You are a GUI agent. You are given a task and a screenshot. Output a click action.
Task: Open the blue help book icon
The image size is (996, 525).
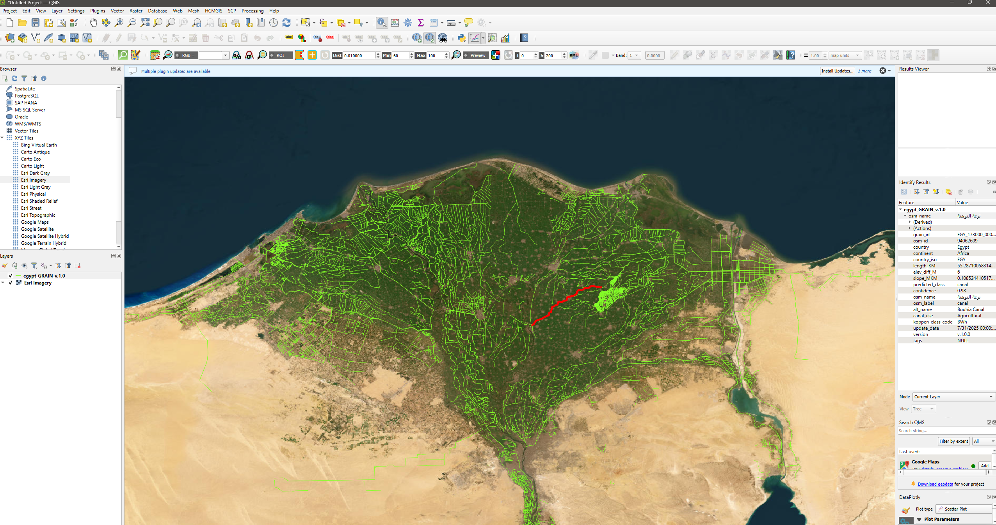tap(525, 38)
